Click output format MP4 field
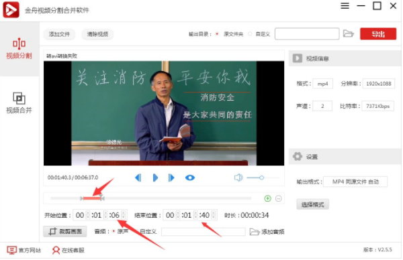Screen dimensions: 403x260 point(355,182)
